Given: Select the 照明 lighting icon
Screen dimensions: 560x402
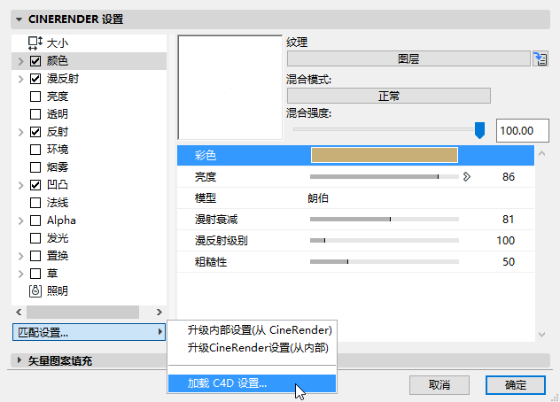Looking at the screenshot, I should coord(35,291).
